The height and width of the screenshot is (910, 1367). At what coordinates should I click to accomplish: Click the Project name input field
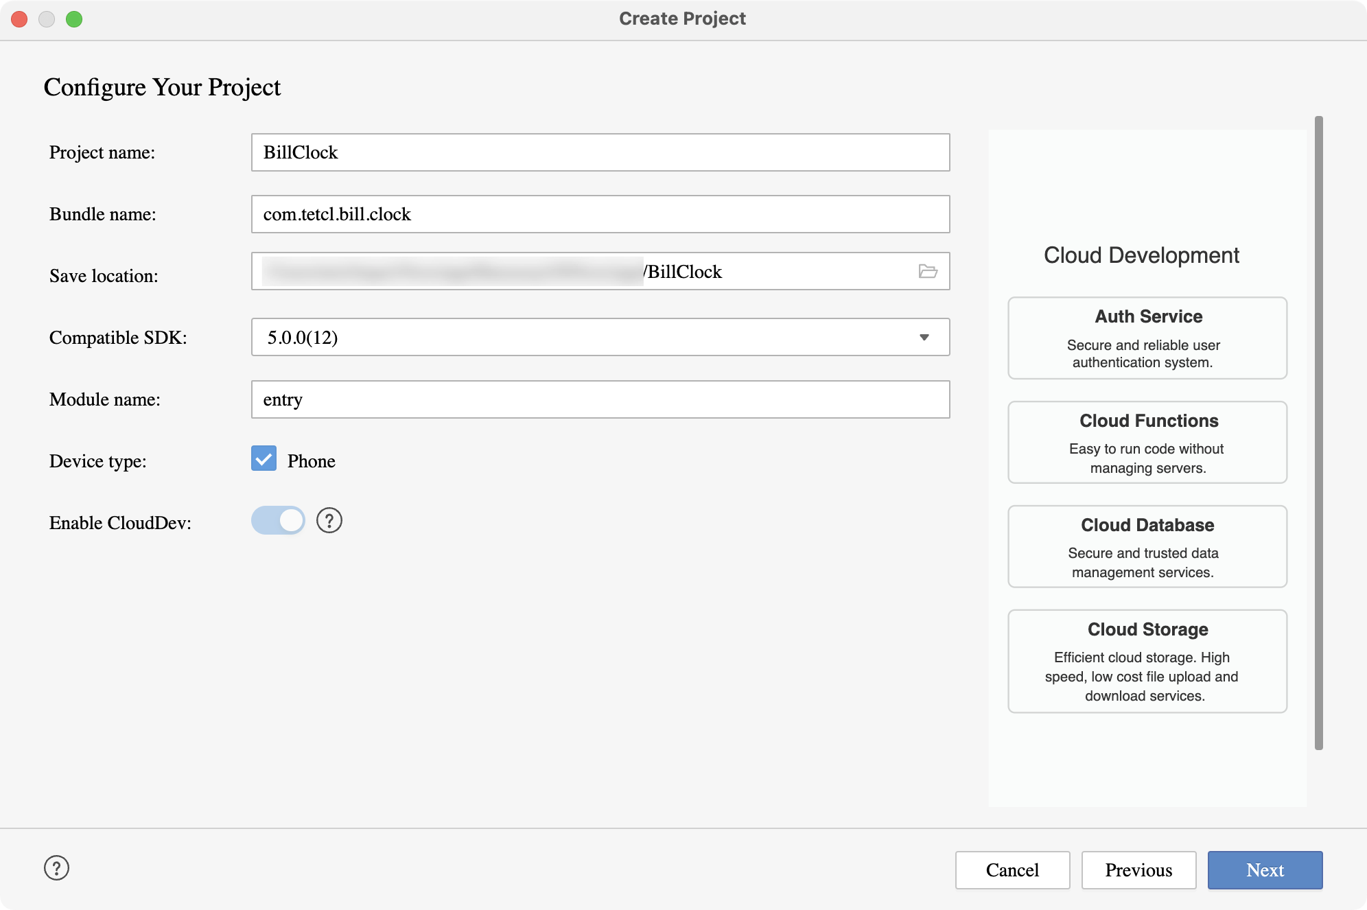point(600,152)
